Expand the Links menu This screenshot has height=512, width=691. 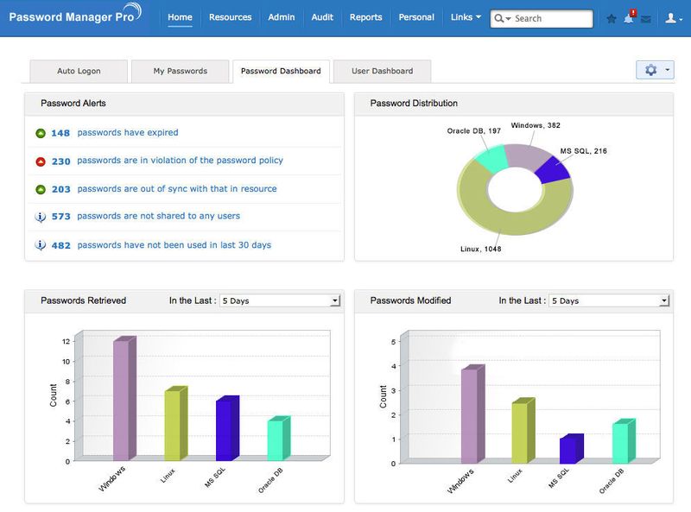tap(464, 16)
